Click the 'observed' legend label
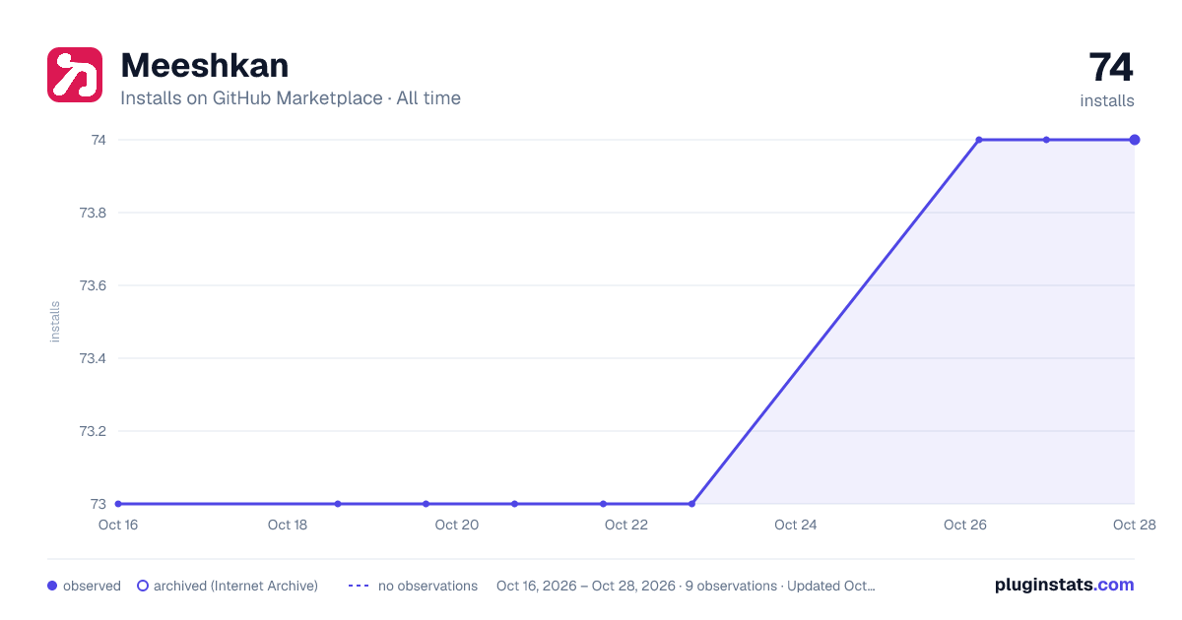 [x=92, y=586]
